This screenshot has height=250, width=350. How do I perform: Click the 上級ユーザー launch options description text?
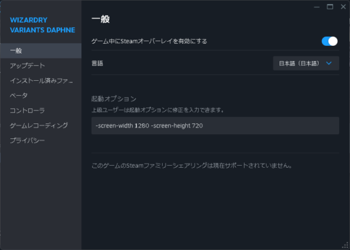[x=157, y=110]
